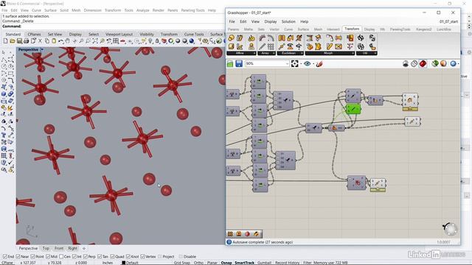Click the Grasshopper Open file green icon

click(230, 64)
